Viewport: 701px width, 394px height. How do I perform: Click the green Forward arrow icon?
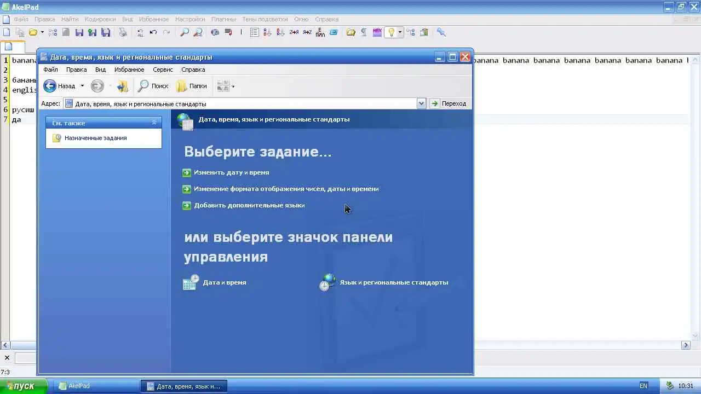click(97, 86)
